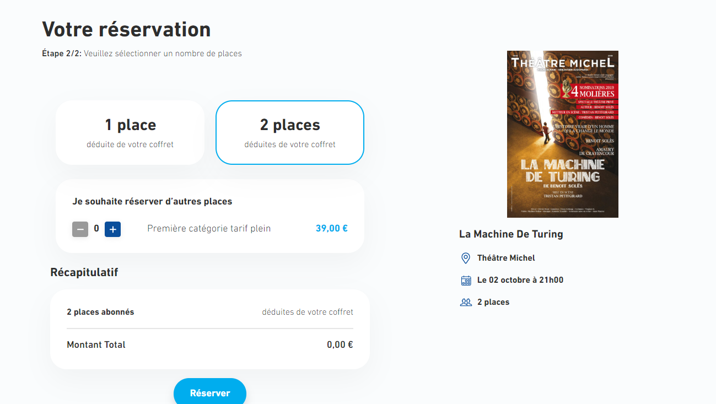Viewport: 716px width, 404px height.
Task: Click the calendar icon beside the date
Action: (466, 280)
